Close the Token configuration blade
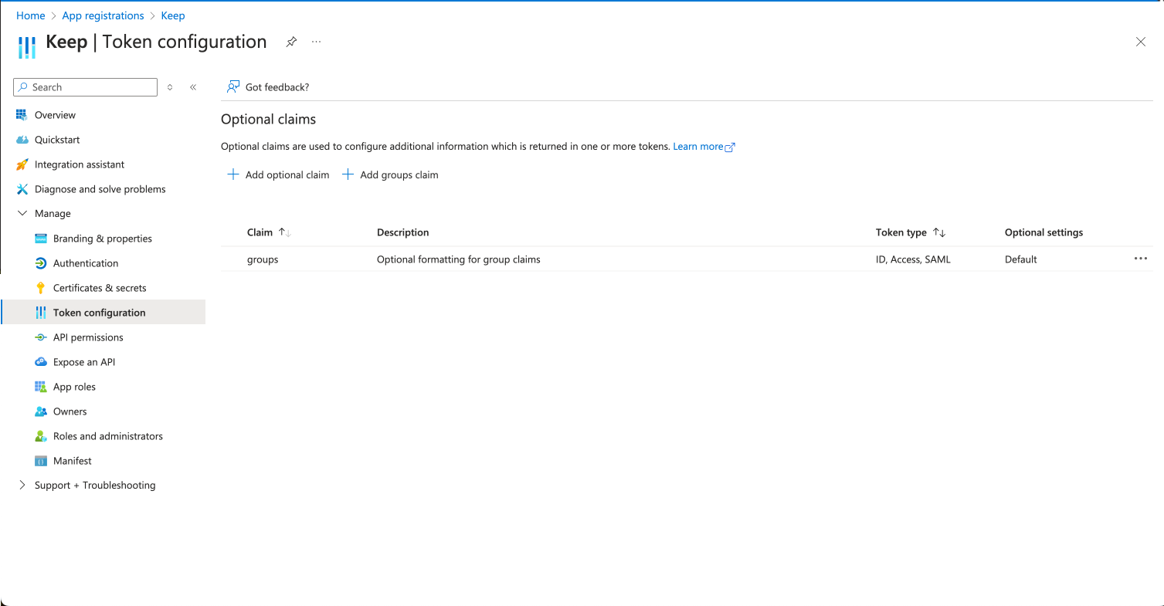The width and height of the screenshot is (1164, 606). click(1141, 42)
